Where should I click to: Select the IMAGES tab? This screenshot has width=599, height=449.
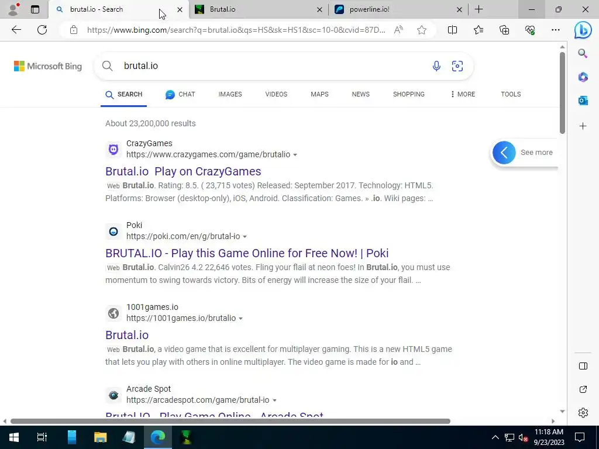(230, 94)
